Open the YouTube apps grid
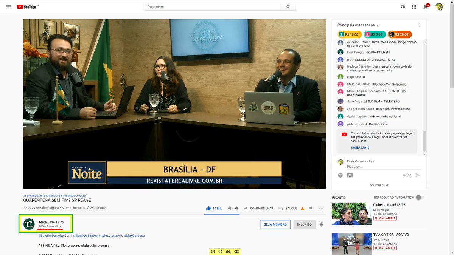454x255 pixels. click(414, 7)
